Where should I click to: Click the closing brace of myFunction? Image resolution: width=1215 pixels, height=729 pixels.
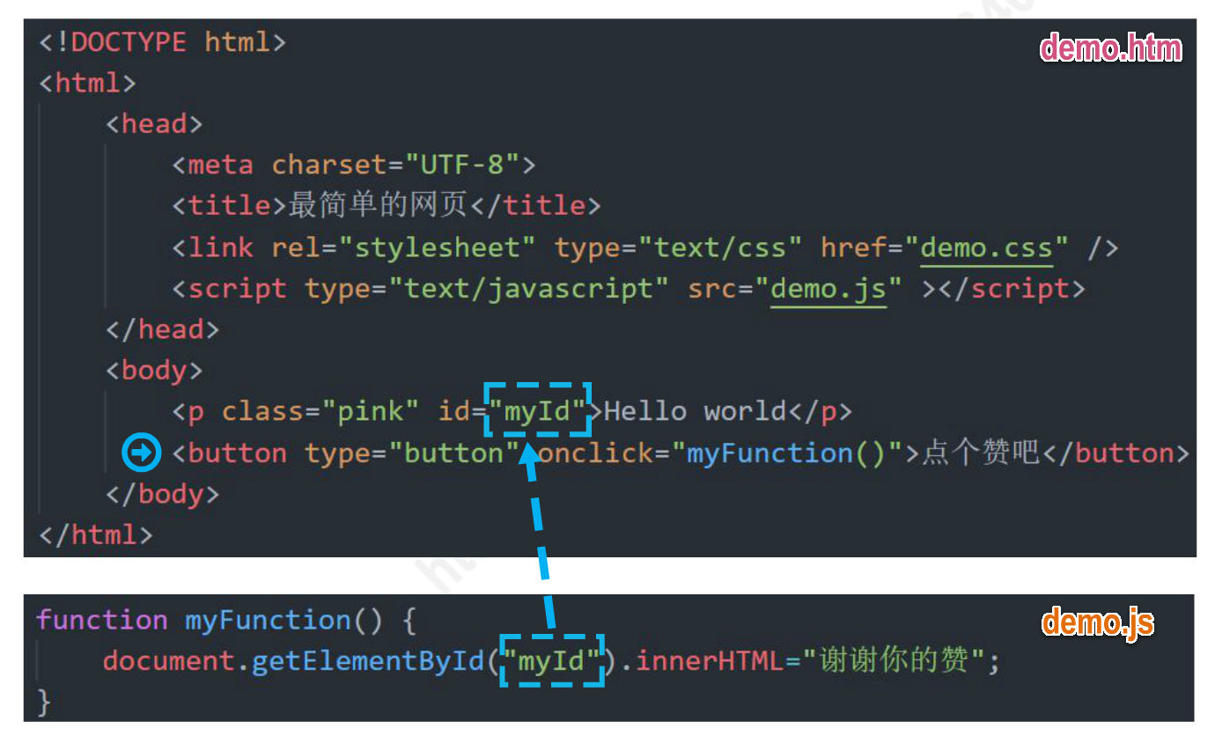(44, 702)
